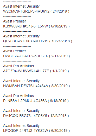Click the 1/1/2019 expiry date
The width and height of the screenshot is (96, 136).
coord(60,71)
